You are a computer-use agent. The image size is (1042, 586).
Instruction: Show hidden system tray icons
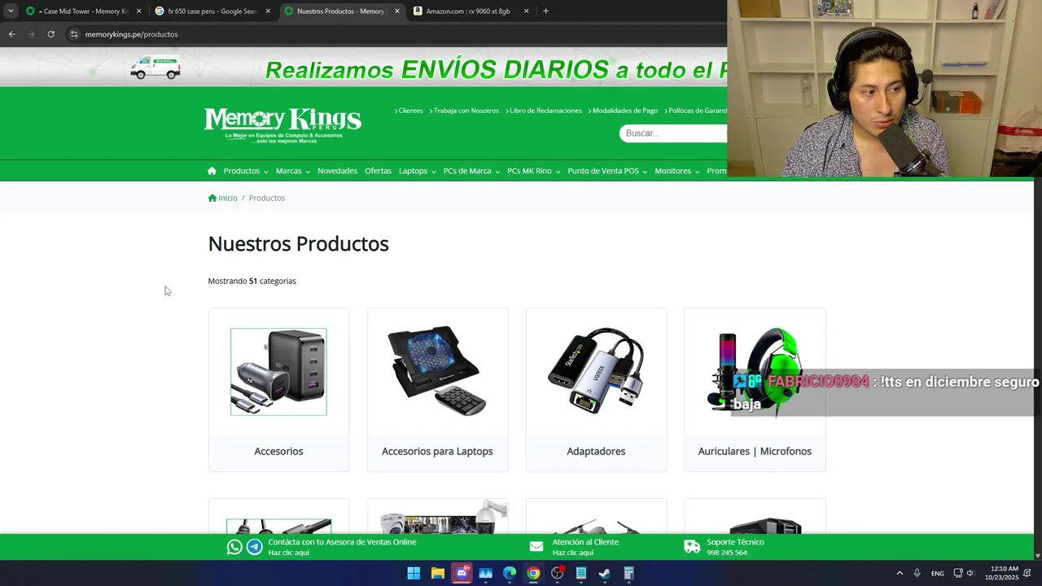[900, 573]
